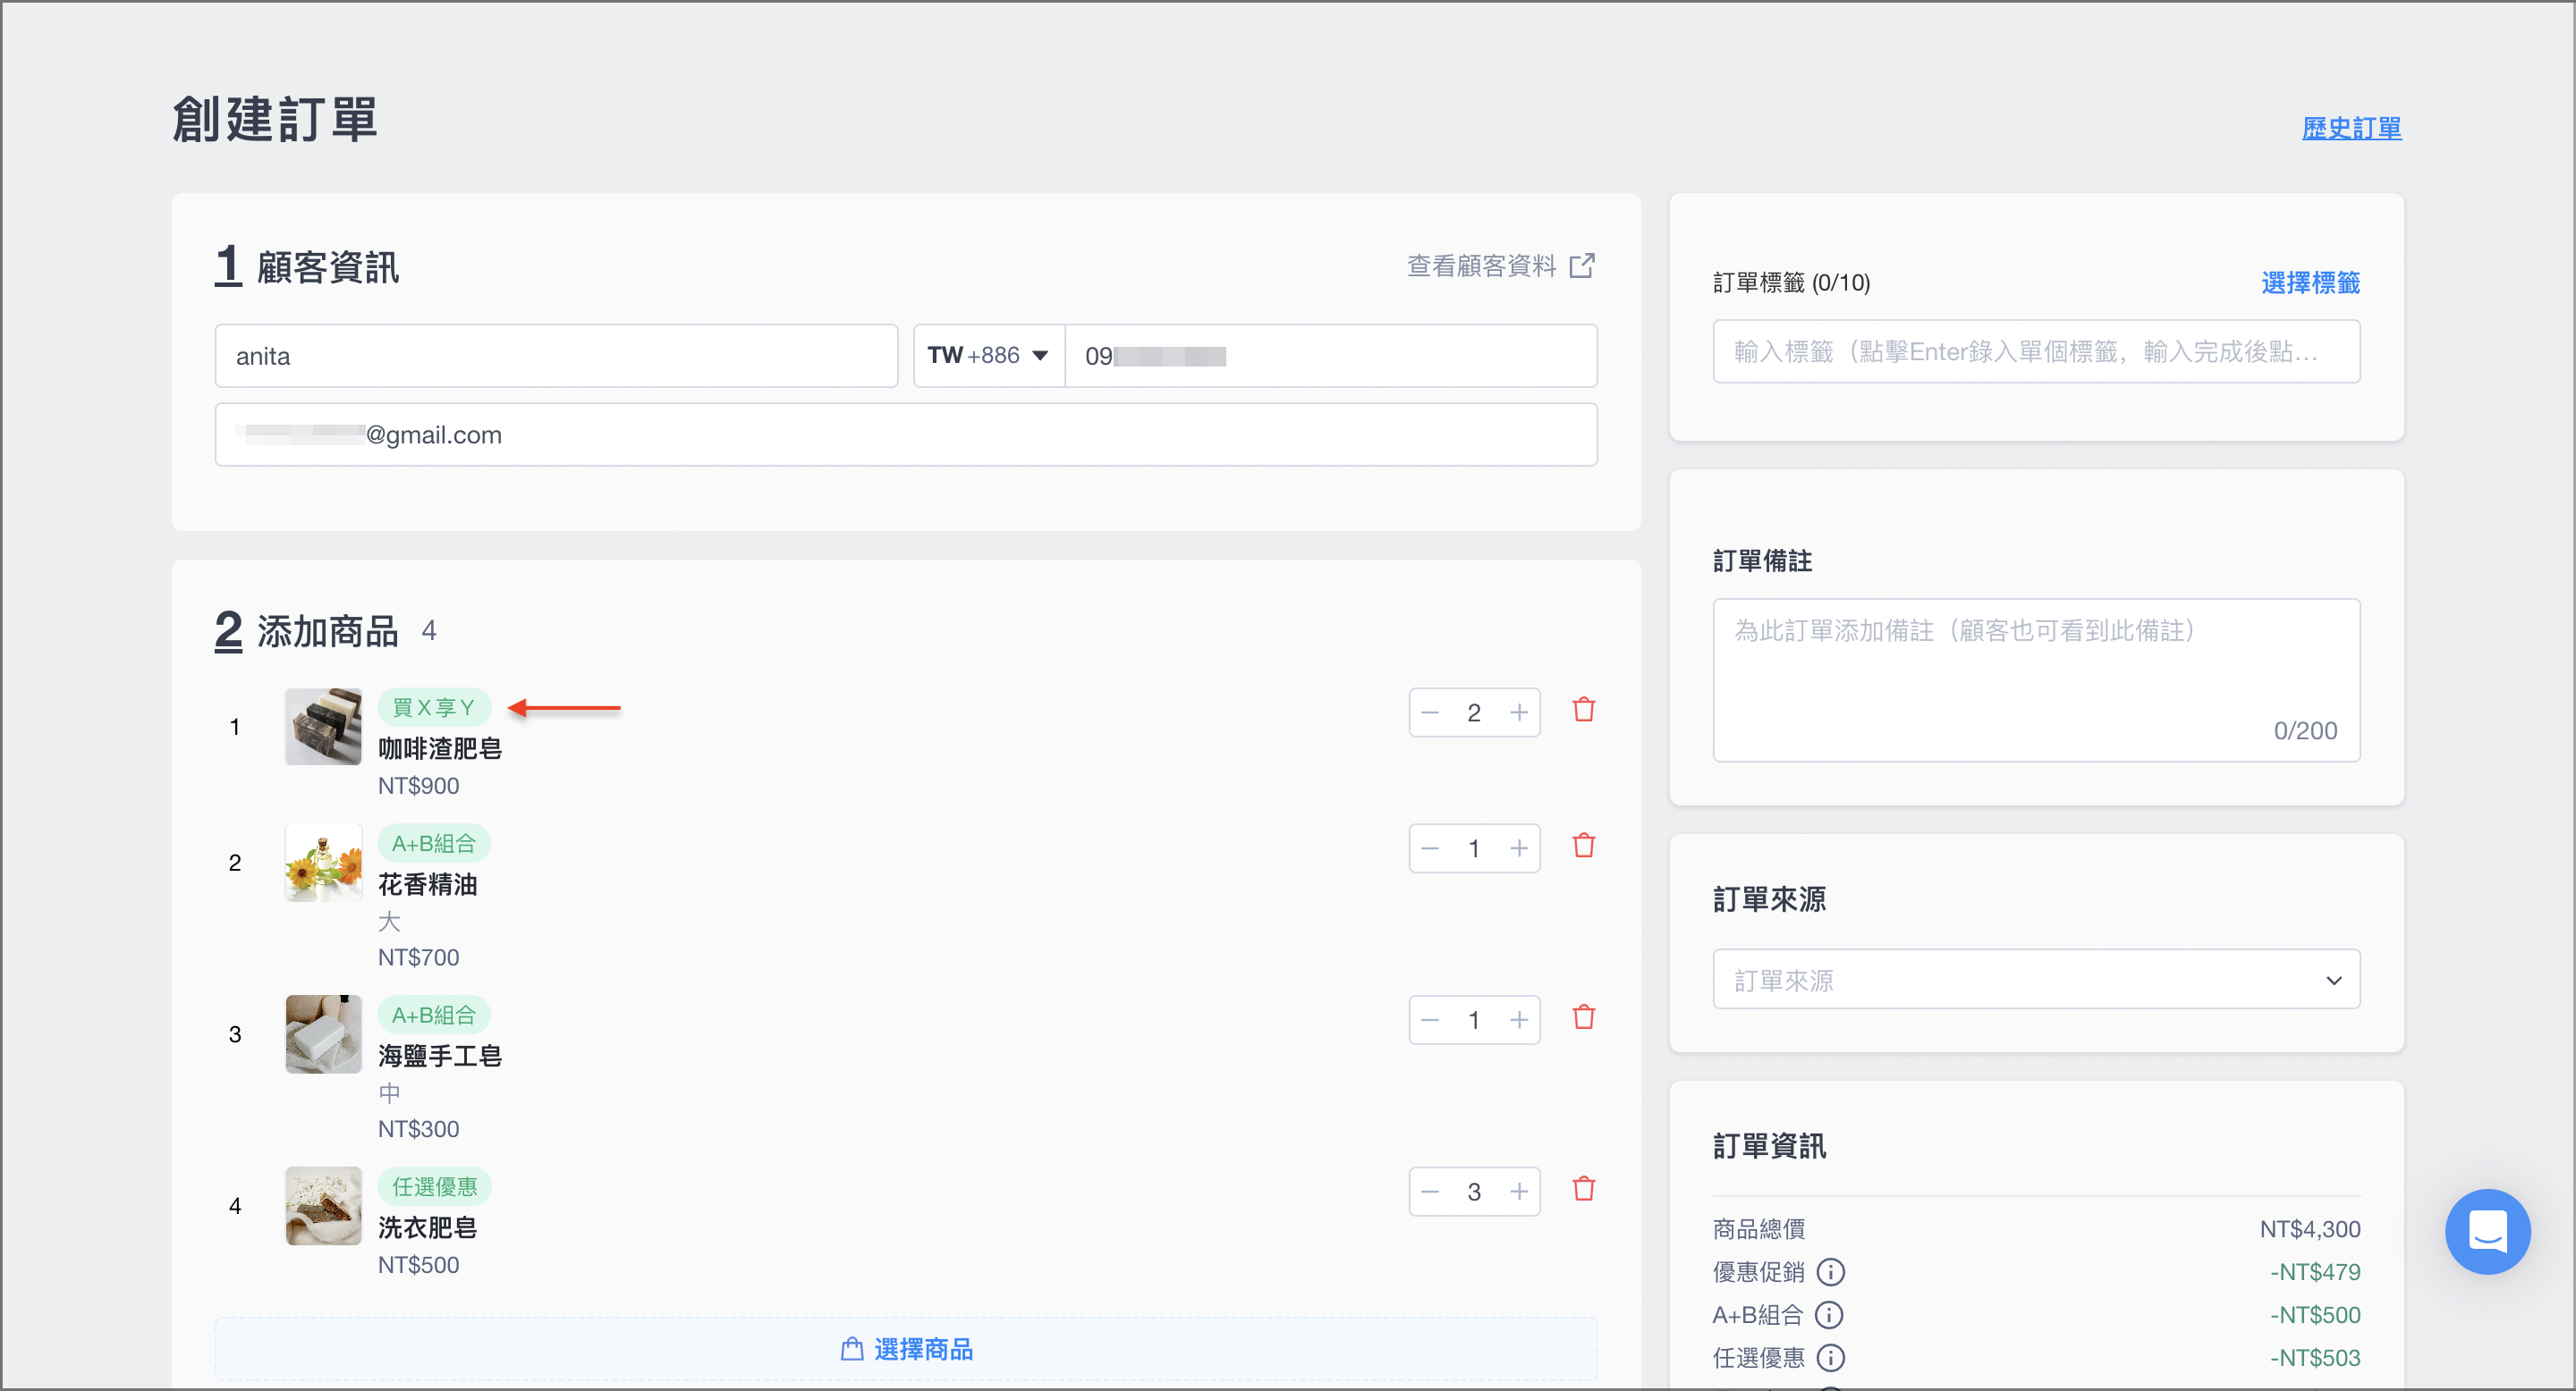Click the A+B組合 tag on 花香精油
The image size is (2576, 1391).
tap(434, 843)
